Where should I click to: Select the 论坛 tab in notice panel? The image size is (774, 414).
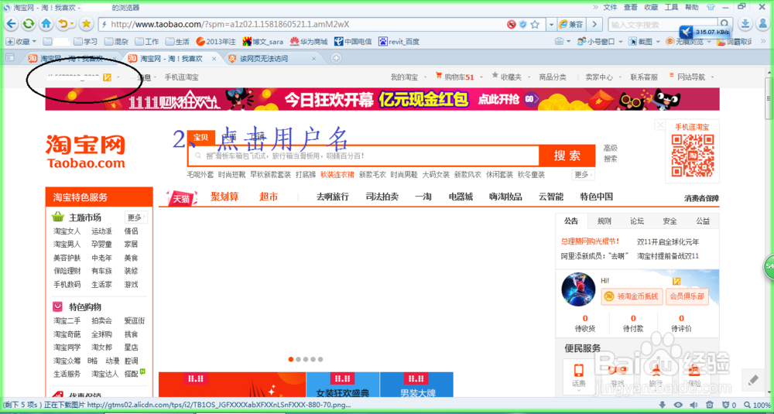click(x=637, y=221)
